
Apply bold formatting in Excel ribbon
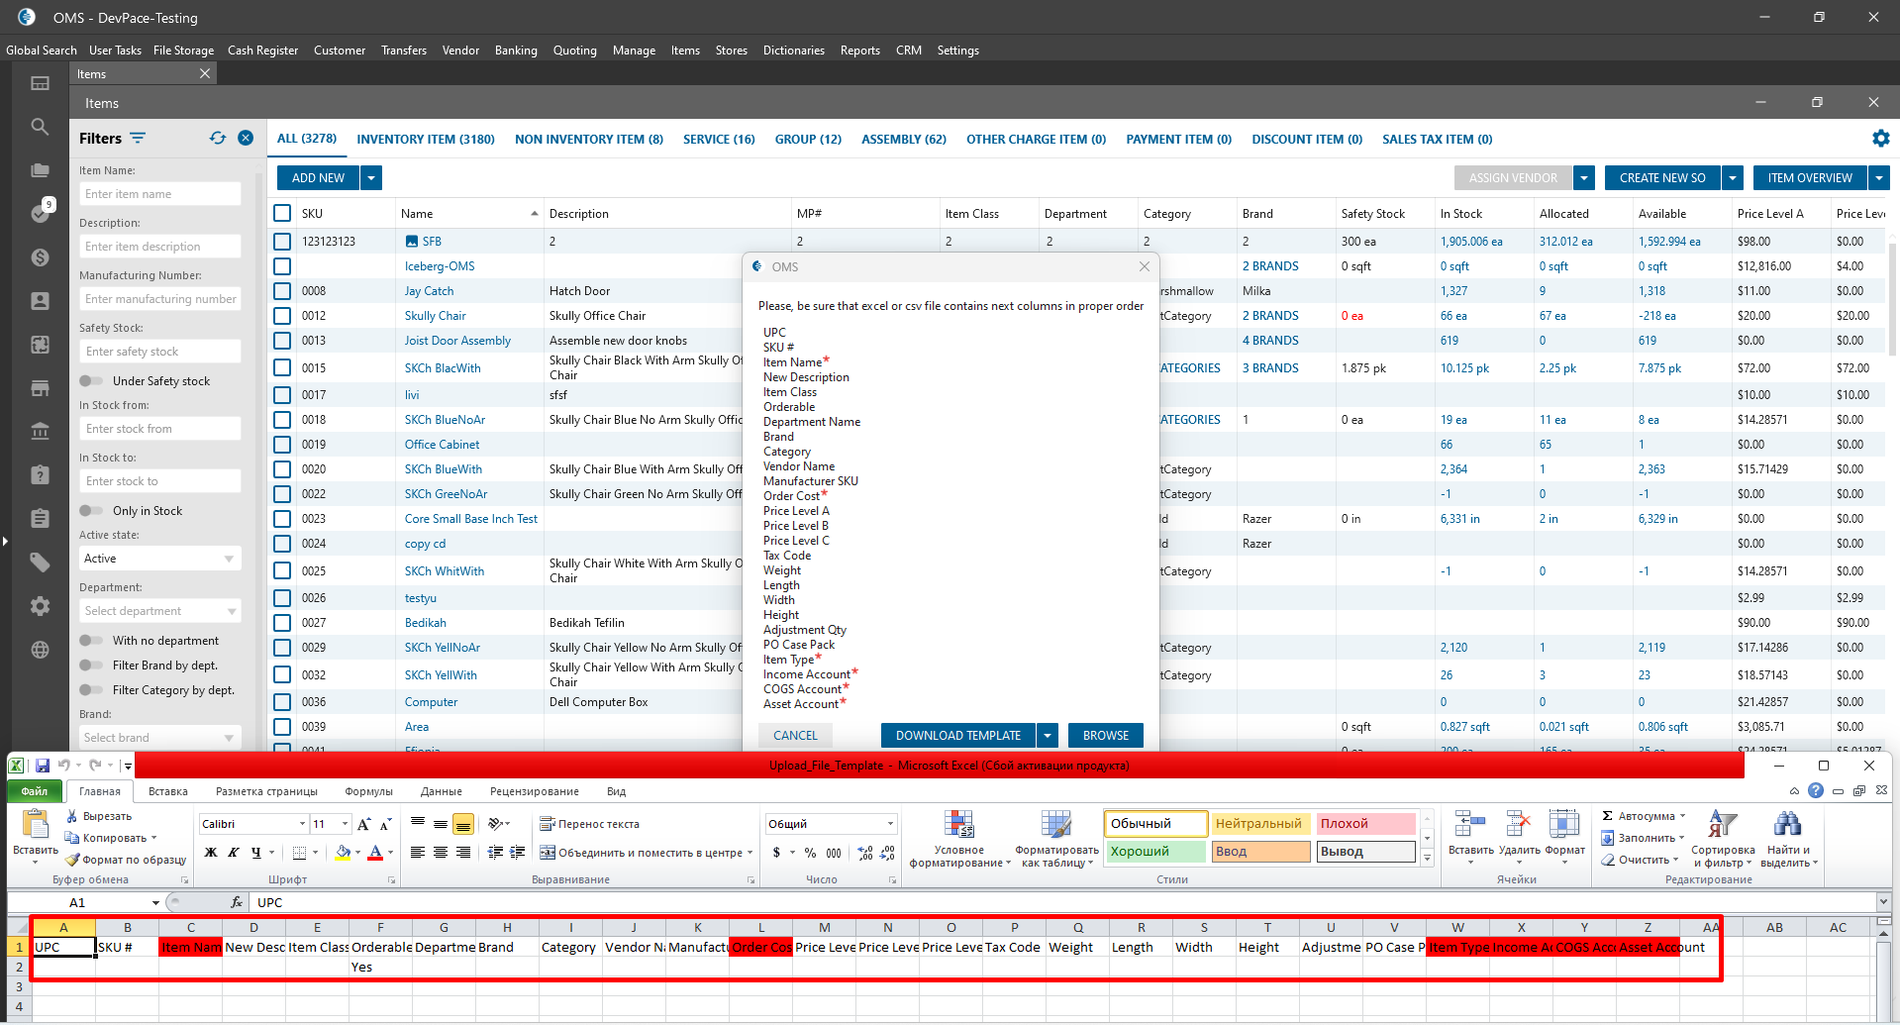point(211,853)
